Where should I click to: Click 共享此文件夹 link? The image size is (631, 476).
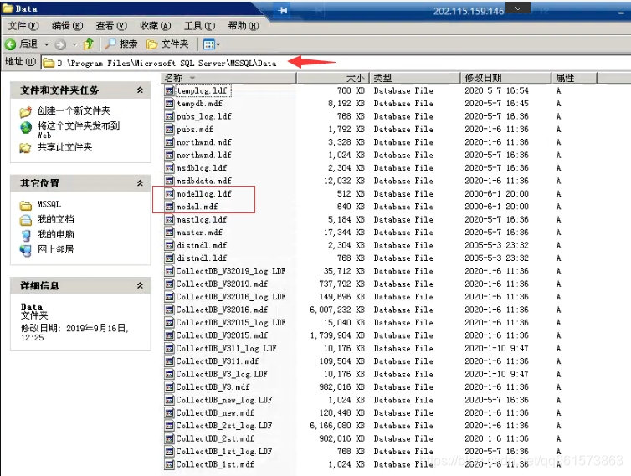click(x=64, y=147)
